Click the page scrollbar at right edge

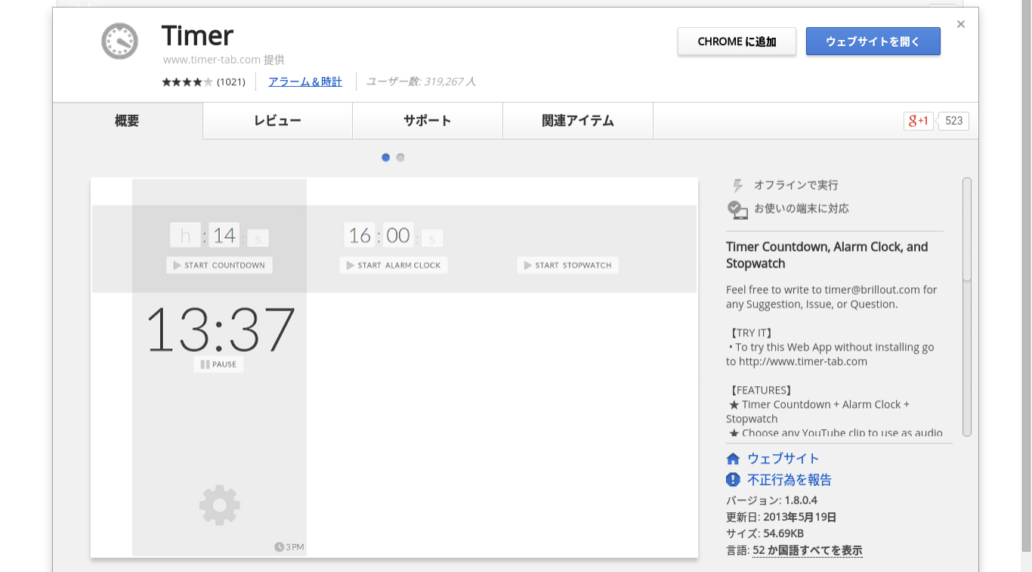click(x=1026, y=276)
